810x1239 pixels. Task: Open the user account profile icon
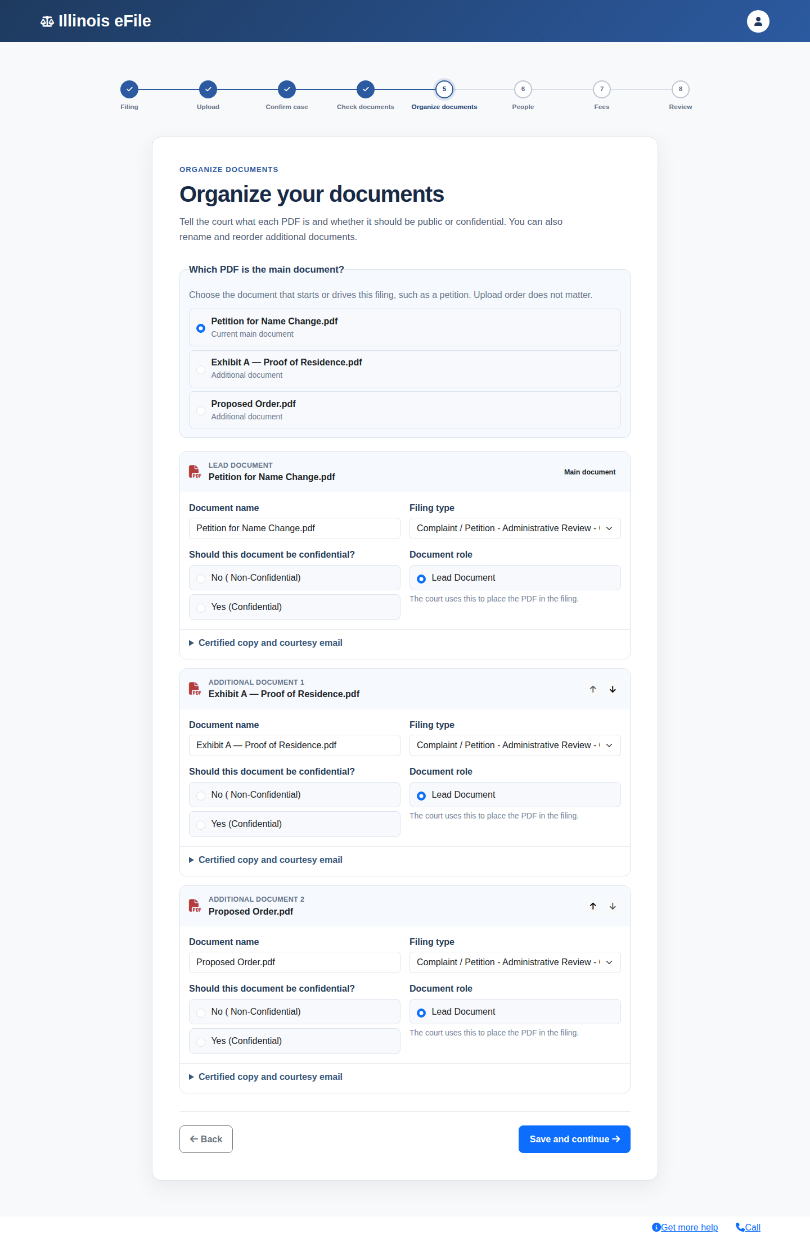(758, 21)
